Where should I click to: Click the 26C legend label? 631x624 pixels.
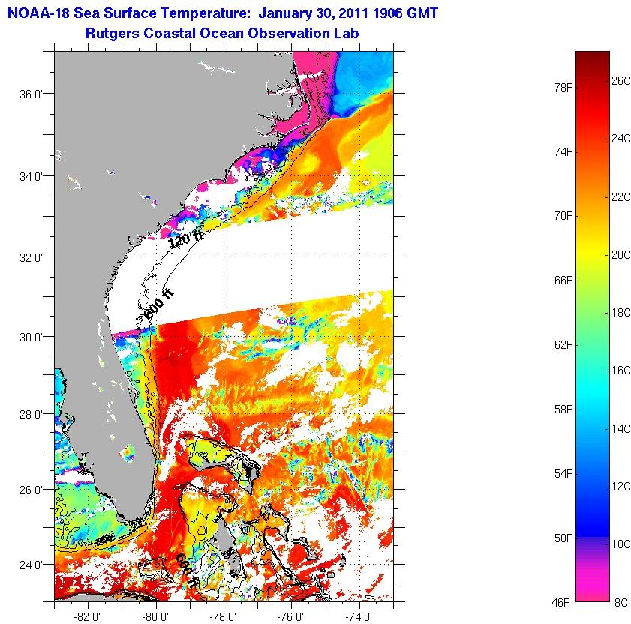coord(621,81)
